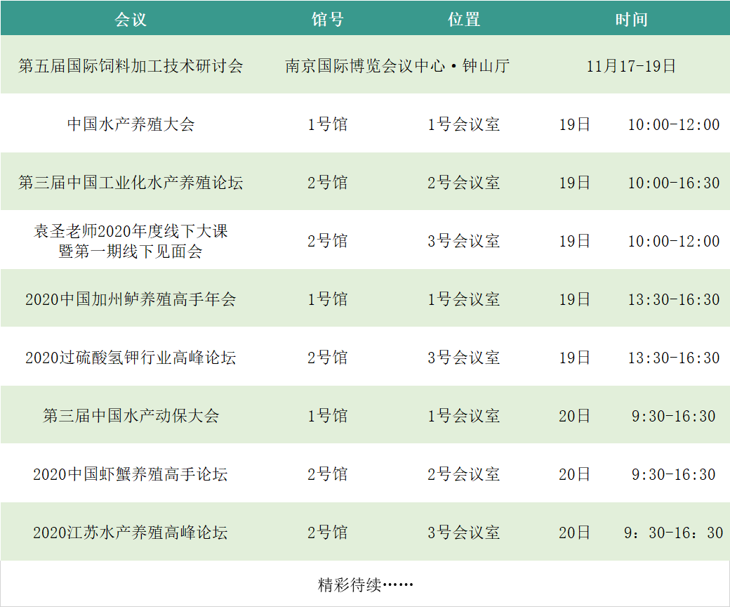Select 第三届中国工业化水产养殖论坛 row title
Viewport: 730px width, 607px height.
(131, 183)
